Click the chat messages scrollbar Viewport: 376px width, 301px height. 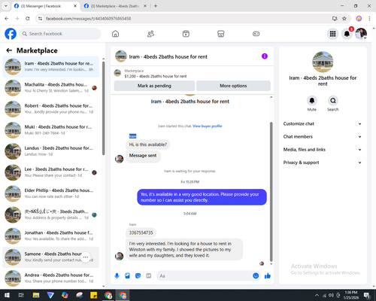click(271, 192)
